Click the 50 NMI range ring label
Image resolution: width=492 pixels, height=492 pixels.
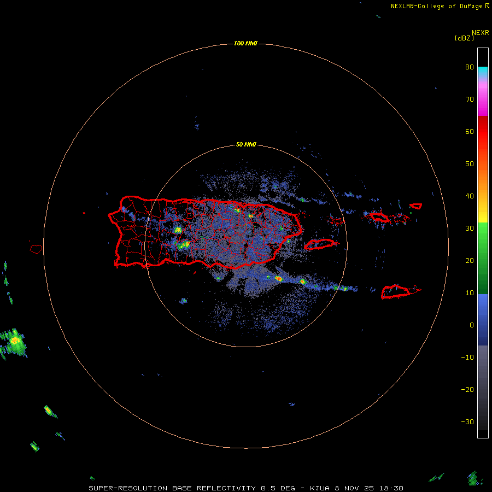click(246, 145)
